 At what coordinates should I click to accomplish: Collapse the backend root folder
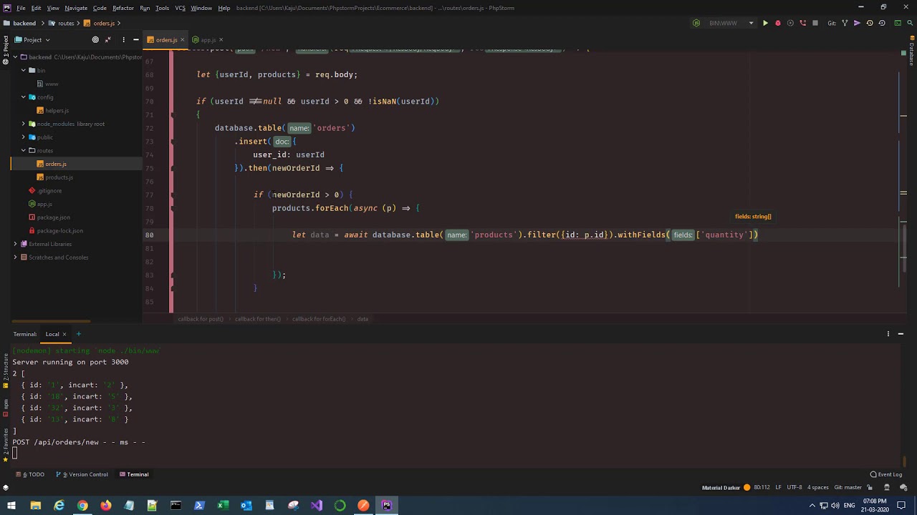point(15,57)
